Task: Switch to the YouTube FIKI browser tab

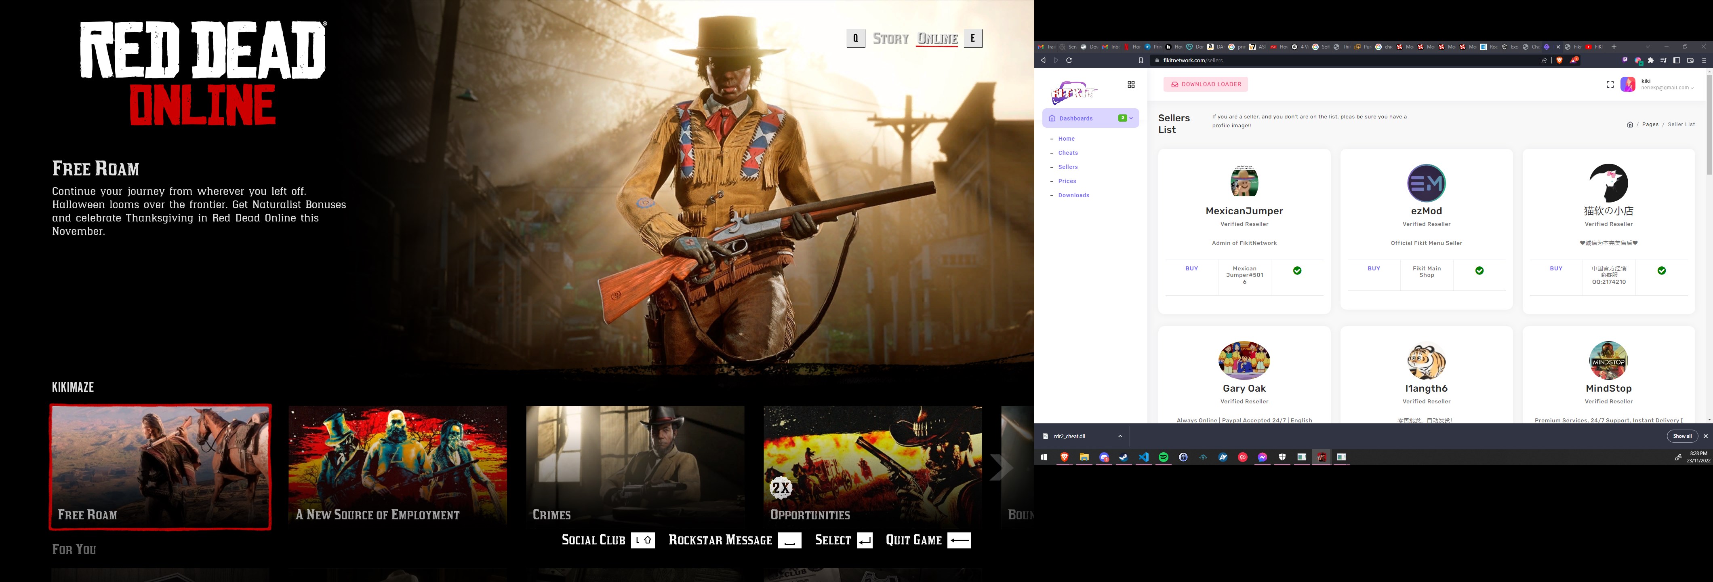Action: 1595,47
